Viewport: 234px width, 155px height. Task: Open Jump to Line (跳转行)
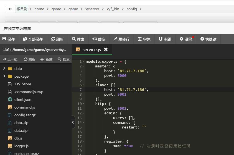coord(121,39)
